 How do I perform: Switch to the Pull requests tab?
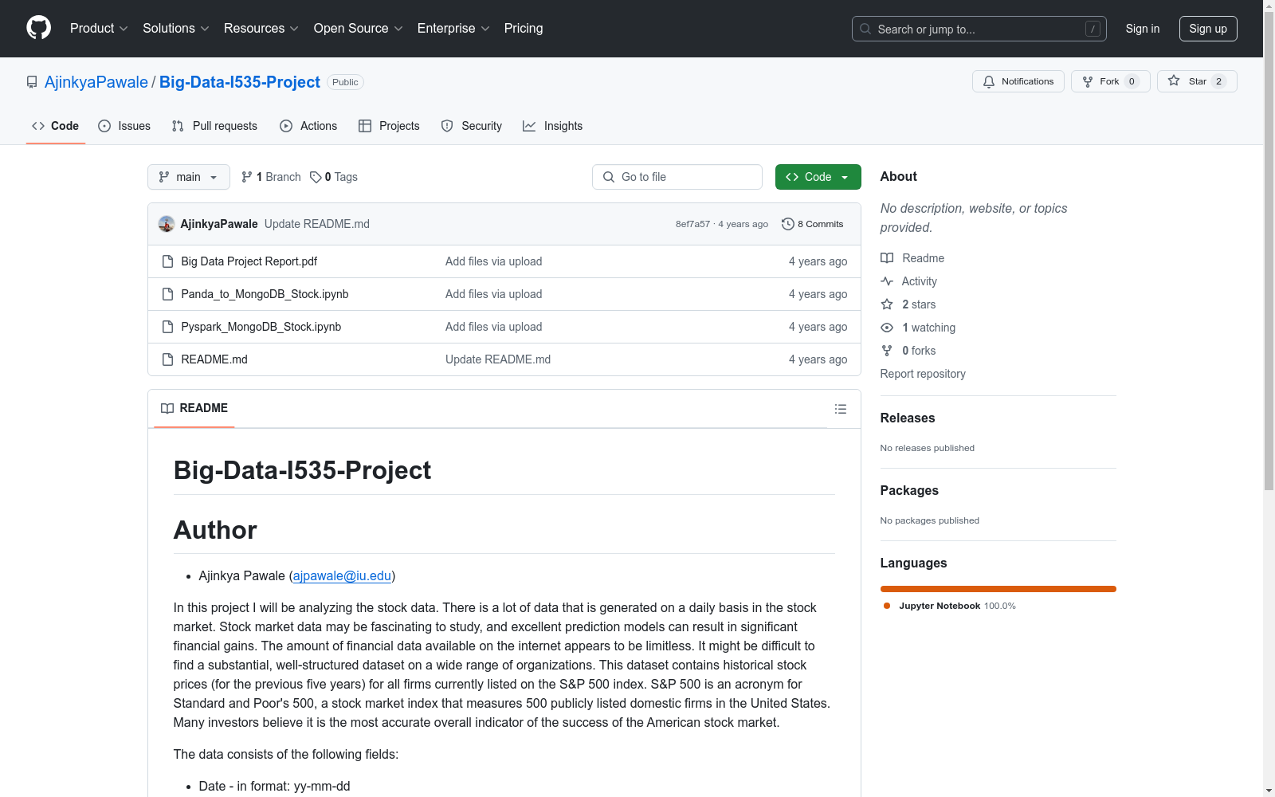(214, 126)
